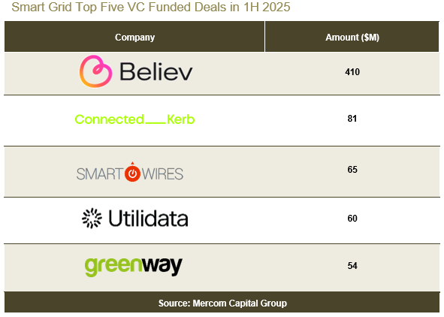The image size is (444, 317).
Task: Click the 410 amount cell
Action: [x=352, y=72]
